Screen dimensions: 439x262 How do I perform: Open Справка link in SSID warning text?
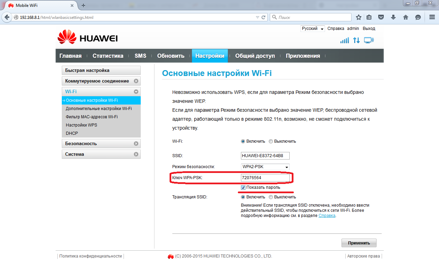(x=327, y=216)
